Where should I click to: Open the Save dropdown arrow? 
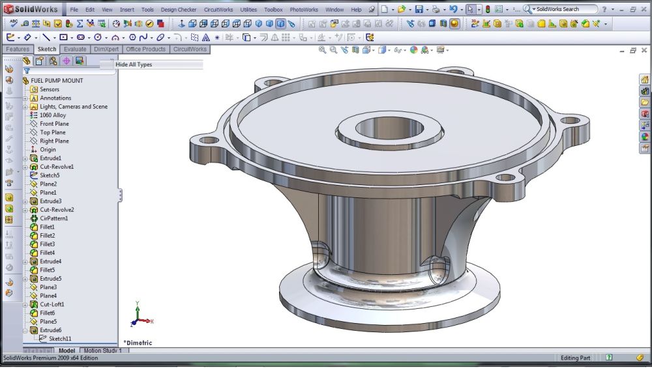point(427,9)
